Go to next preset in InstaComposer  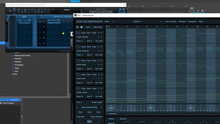click(162, 21)
